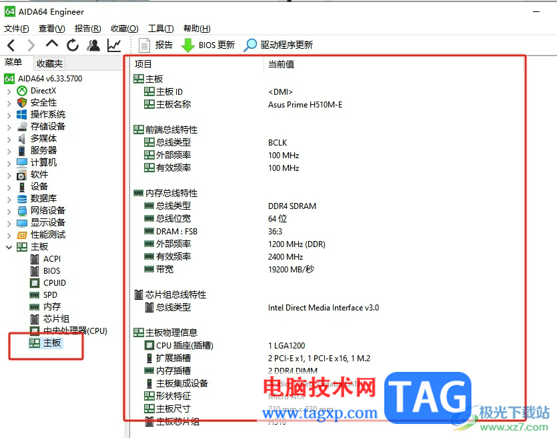Viewport: 557px width, 438px height.
Task: Click 驱动程序更新 driver update button
Action: pos(278,45)
